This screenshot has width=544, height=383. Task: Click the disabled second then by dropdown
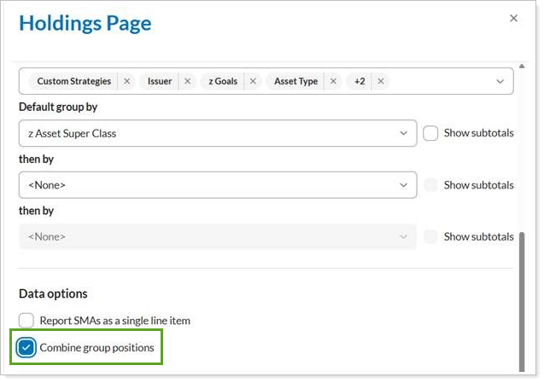217,236
